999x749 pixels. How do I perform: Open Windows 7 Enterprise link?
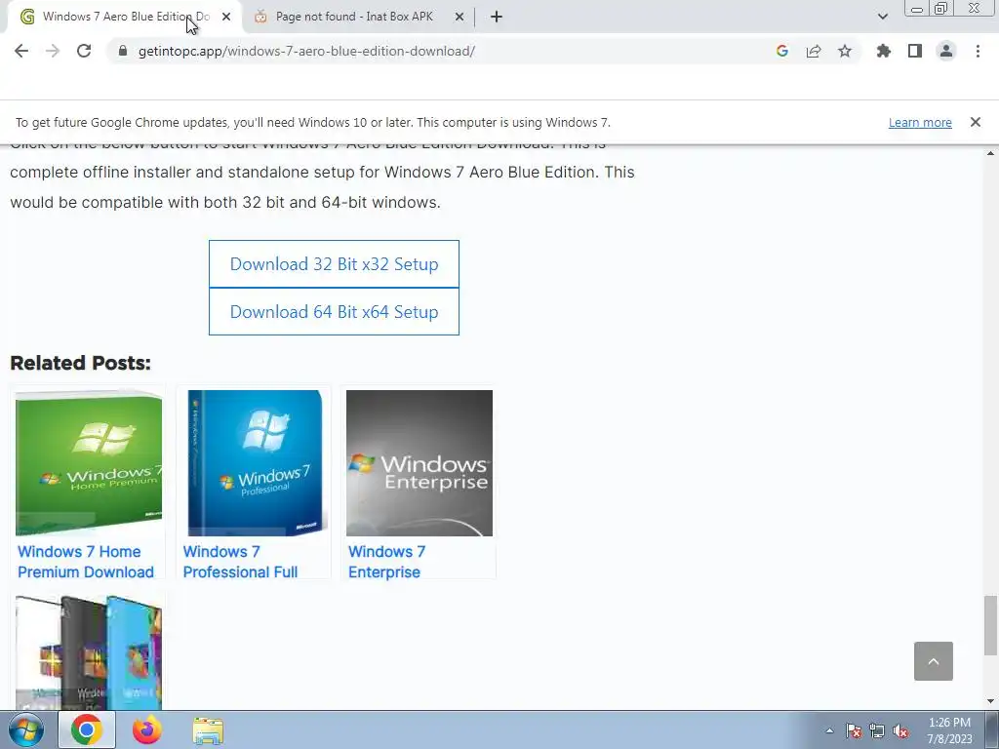386,562
